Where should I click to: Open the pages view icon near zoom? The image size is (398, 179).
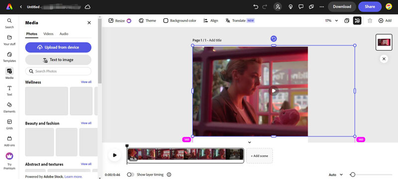click(x=347, y=21)
